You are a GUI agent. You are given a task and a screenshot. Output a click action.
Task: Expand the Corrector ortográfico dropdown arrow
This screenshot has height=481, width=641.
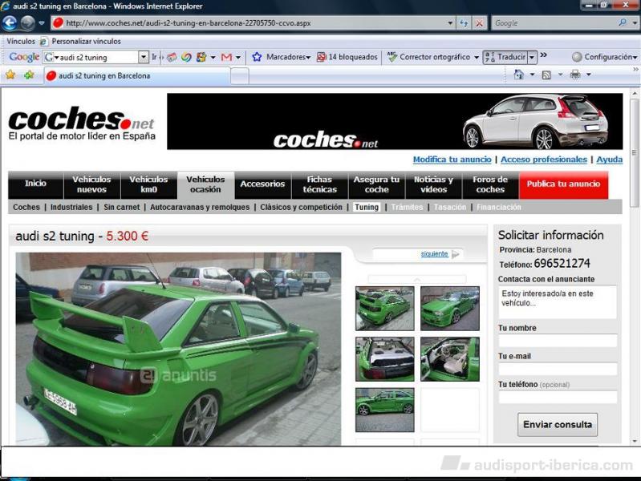click(477, 57)
